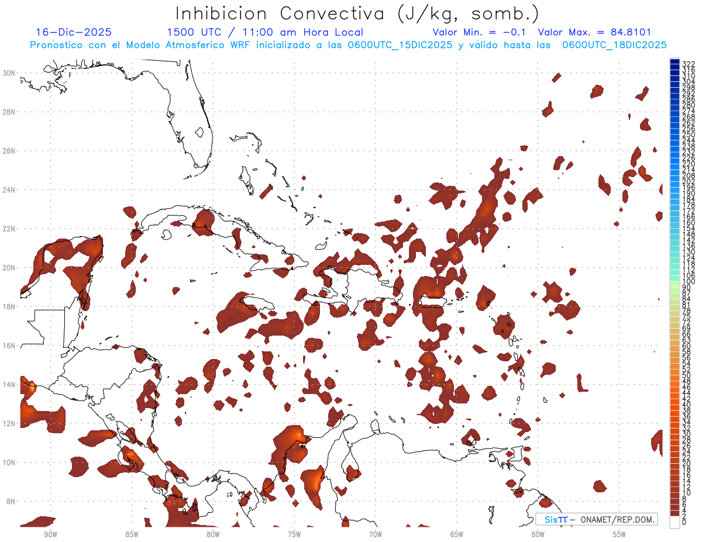Click the 85W longitude label
Screen dimensions: 702x542
(132, 534)
